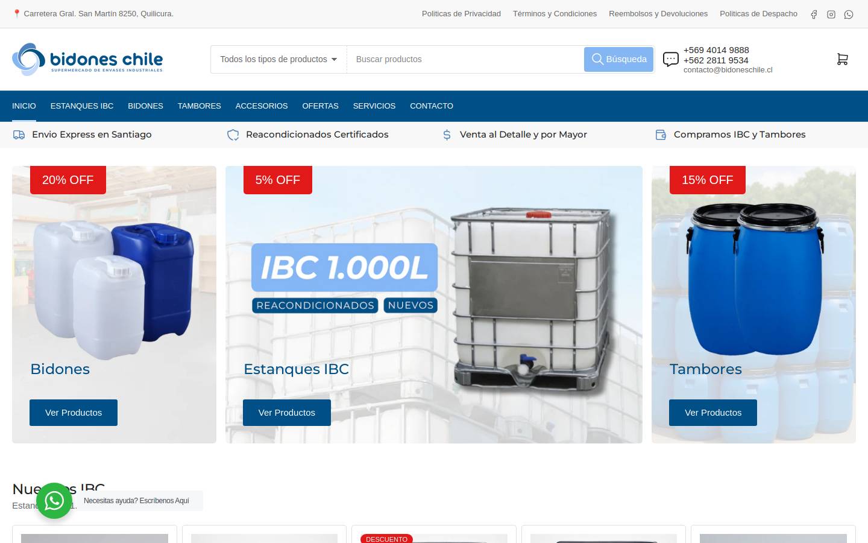The width and height of the screenshot is (868, 543).
Task: Click the REACONDICIONADOS label on banner
Action: [x=315, y=305]
